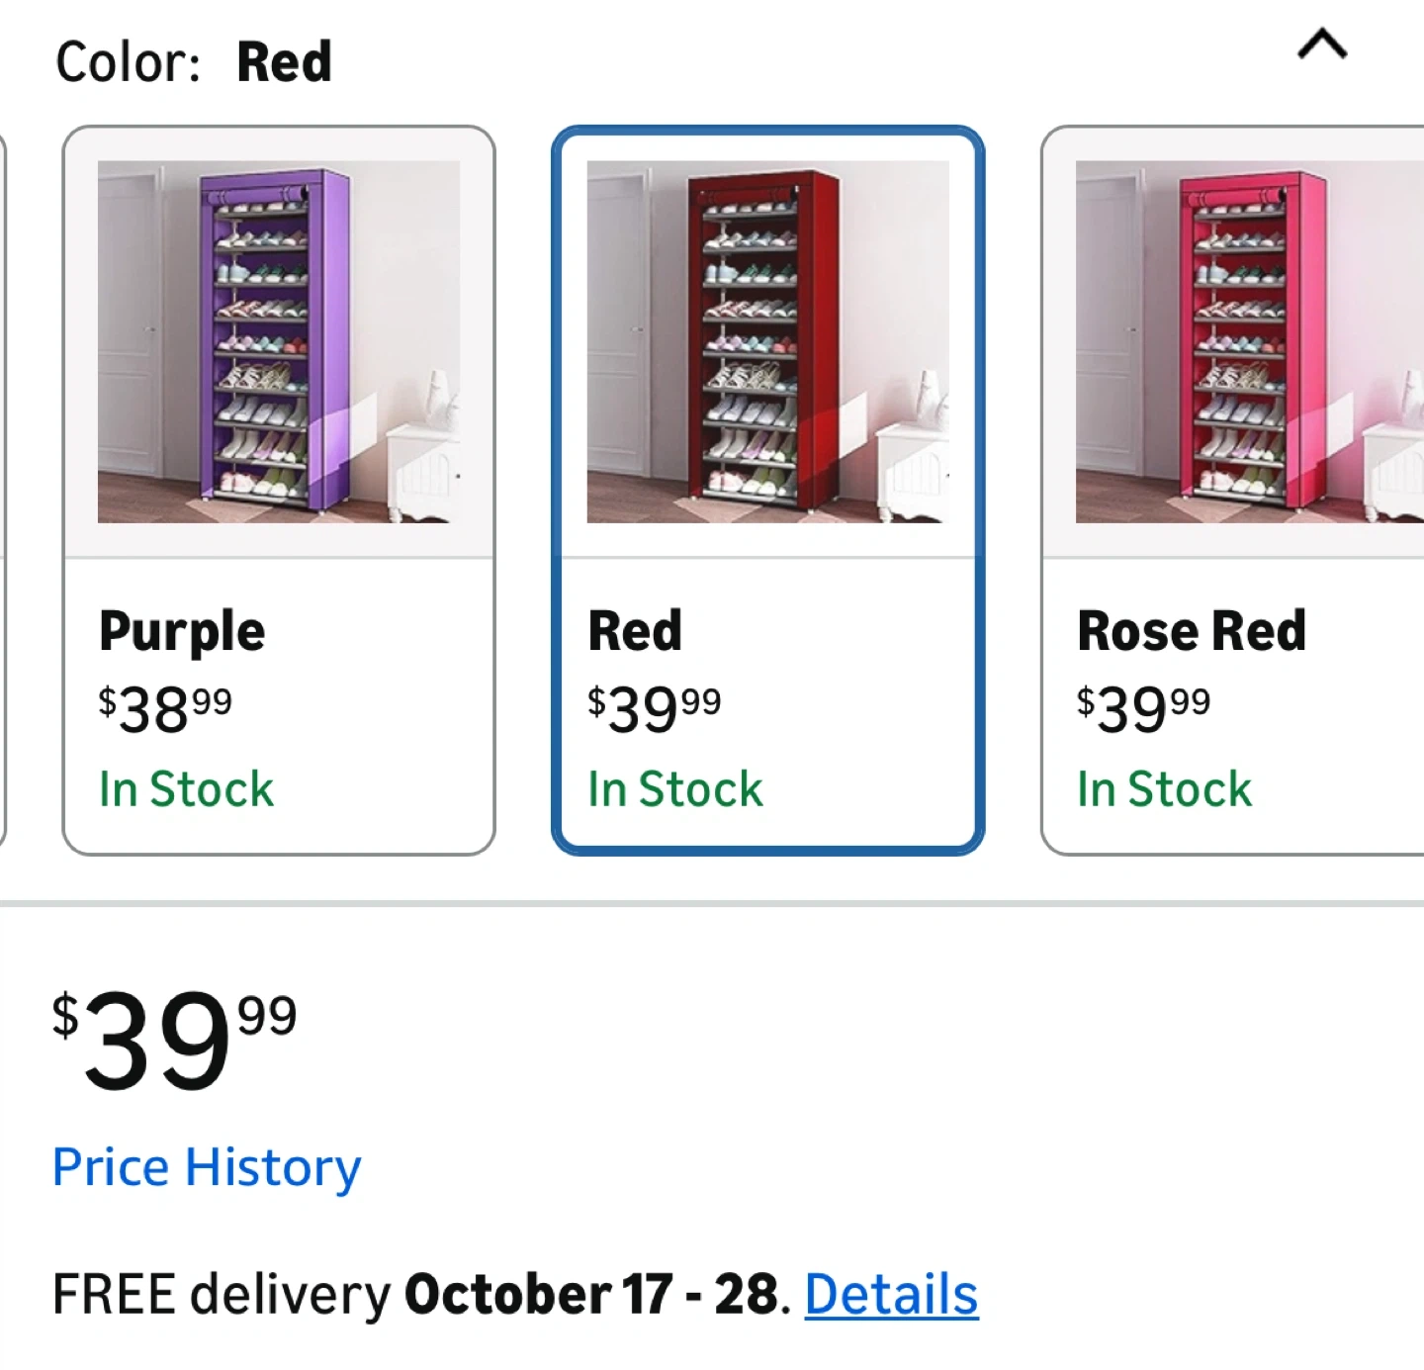Click the large $39.99 main price
The height and width of the screenshot is (1370, 1424).
(x=175, y=1041)
